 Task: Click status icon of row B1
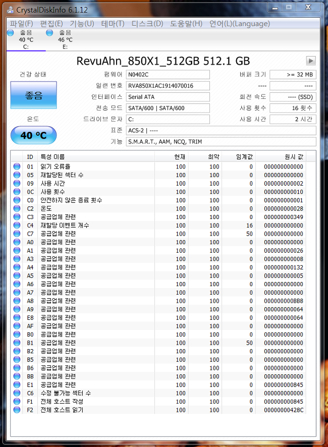[x=17, y=343]
